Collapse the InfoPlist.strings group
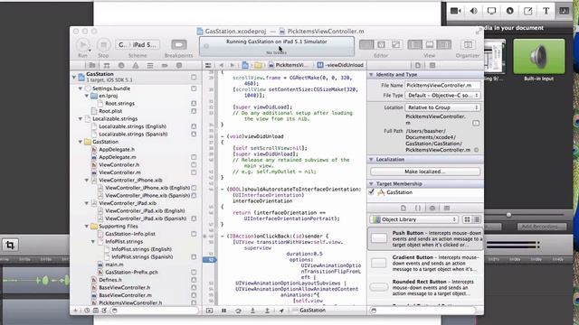This screenshot has width=579, height=325. (x=93, y=241)
